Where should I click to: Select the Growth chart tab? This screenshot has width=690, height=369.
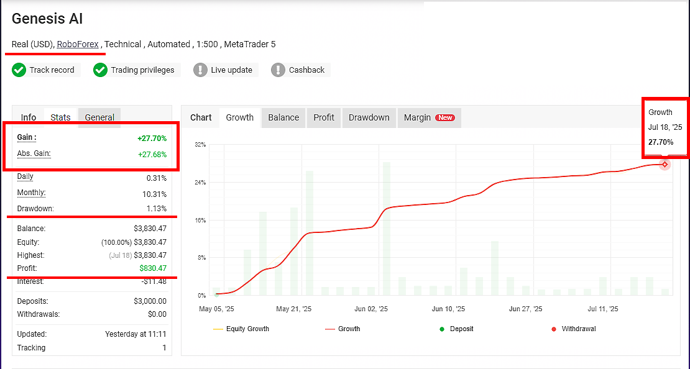[x=240, y=117]
